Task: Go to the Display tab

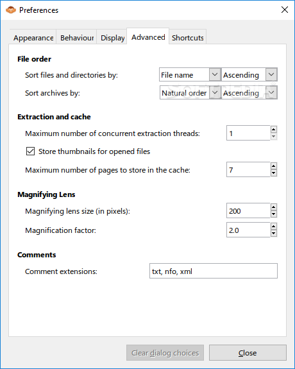Action: coord(112,38)
